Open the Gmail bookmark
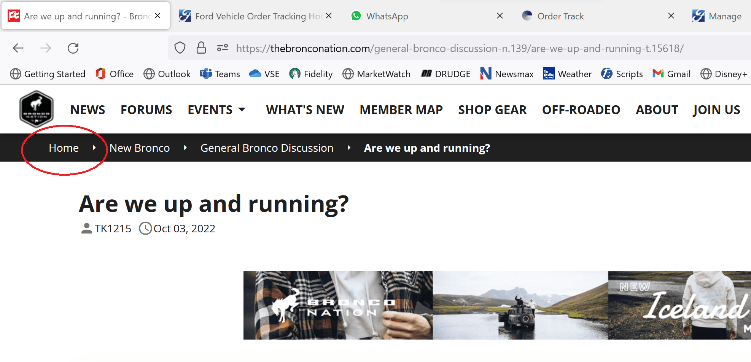 click(x=671, y=74)
